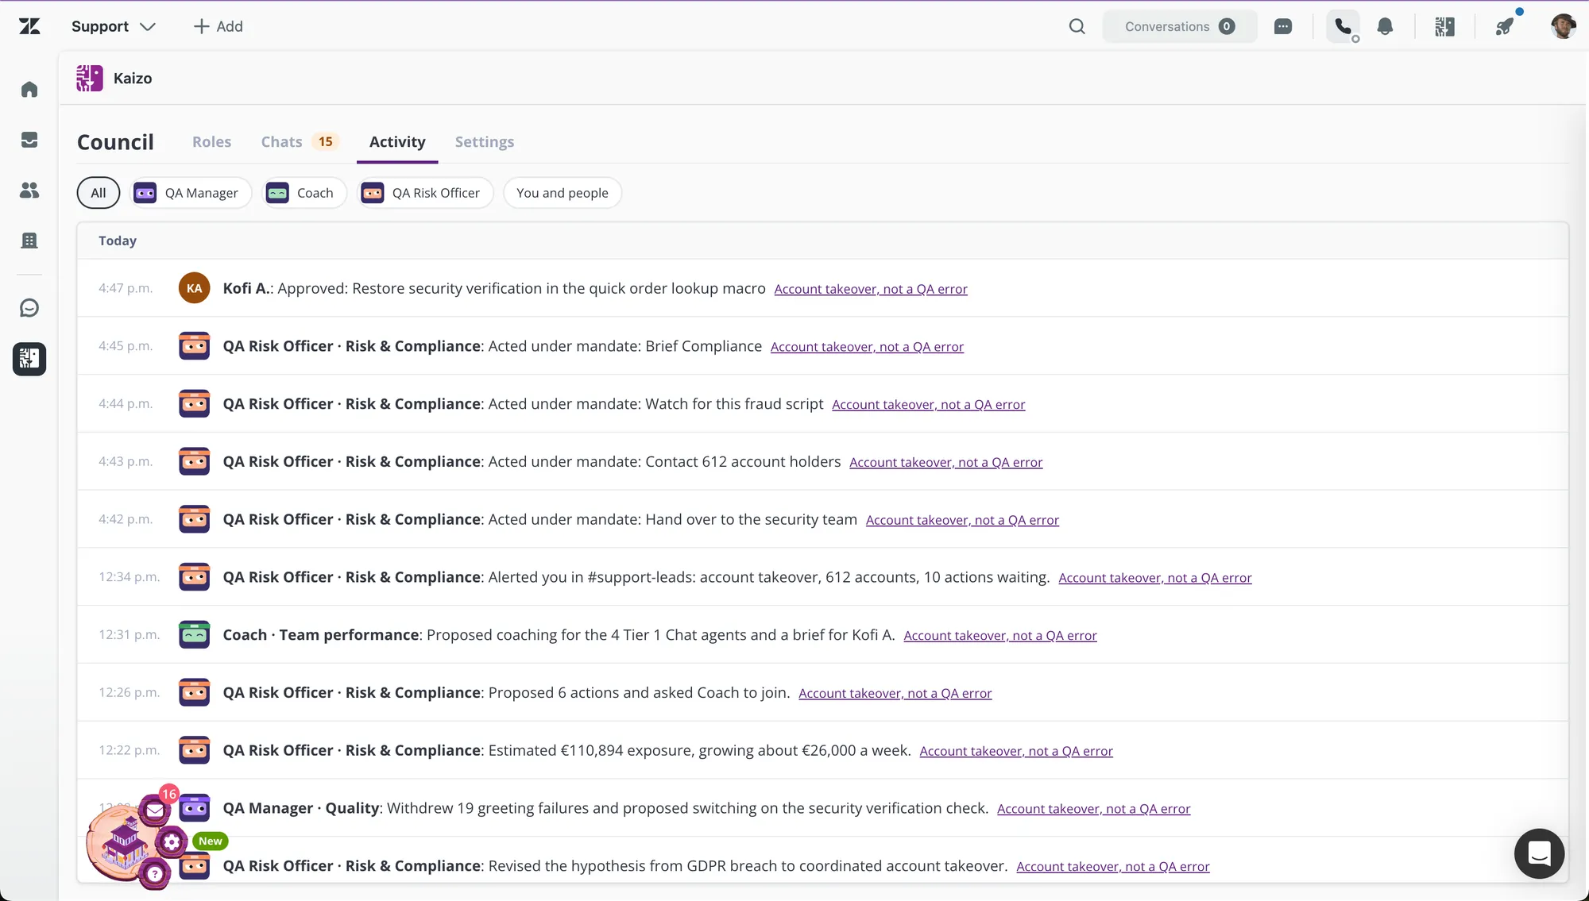Open Account takeover link in #support-leads row

1155,578
